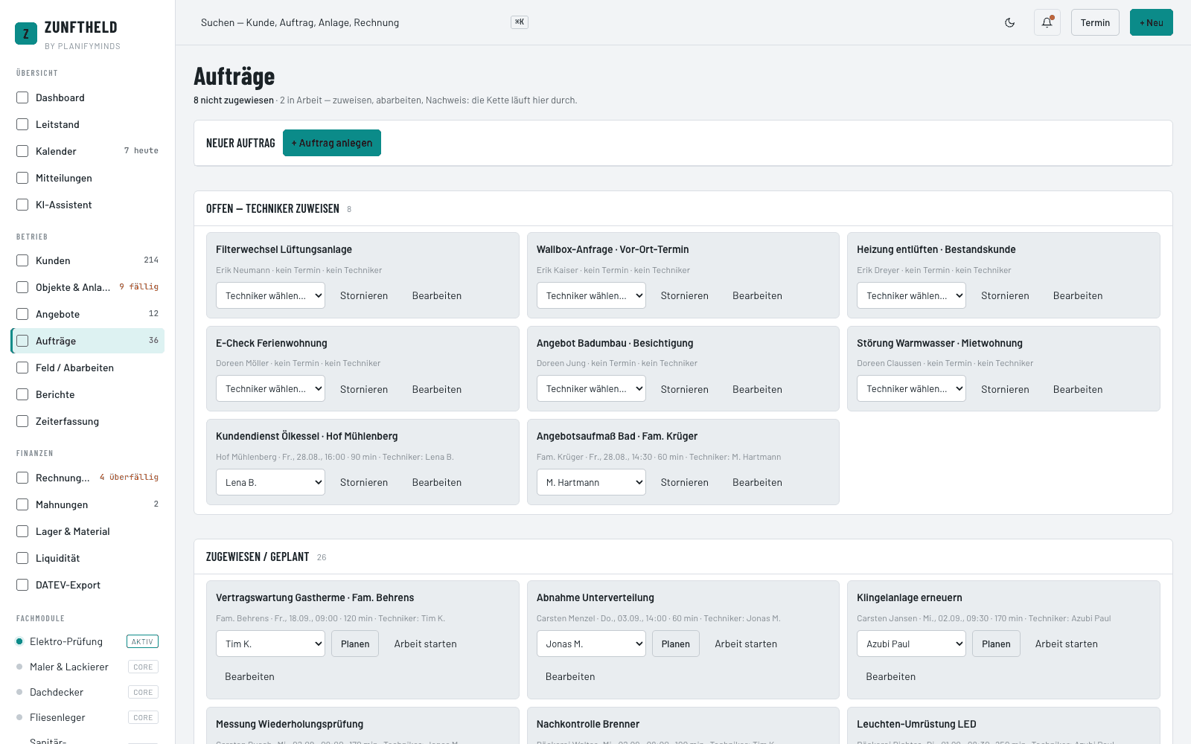Stornieren the Heizung entlüften order
Viewport: 1191px width, 744px height.
[1005, 295]
